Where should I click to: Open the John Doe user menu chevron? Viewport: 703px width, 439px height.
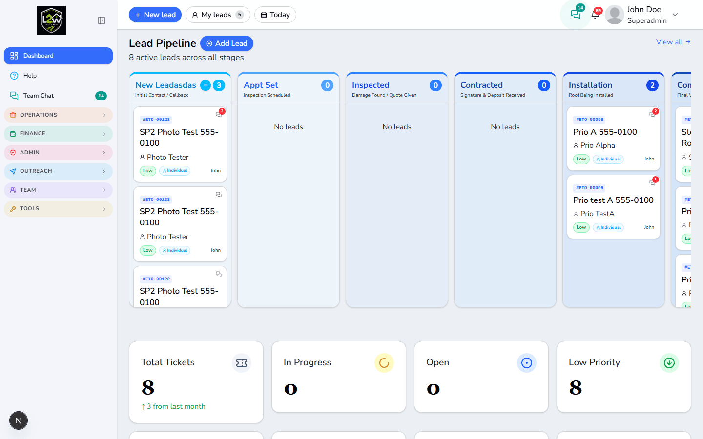tap(675, 15)
